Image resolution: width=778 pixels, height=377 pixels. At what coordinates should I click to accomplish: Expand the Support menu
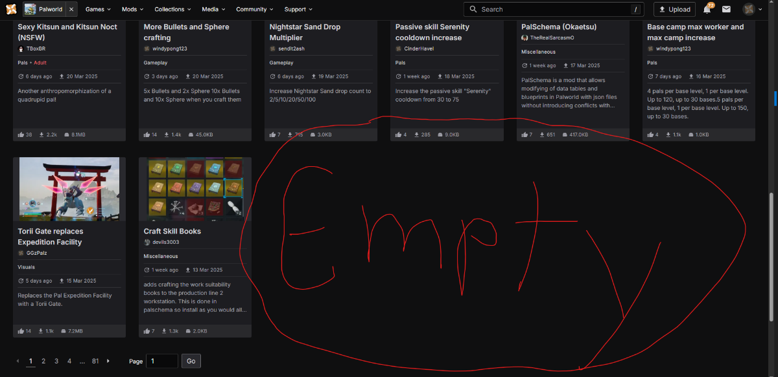click(298, 9)
